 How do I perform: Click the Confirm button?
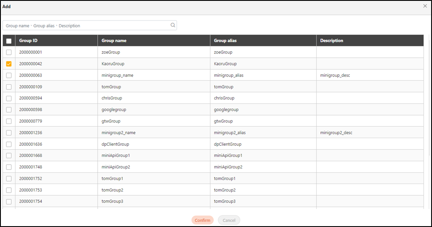tap(202, 220)
